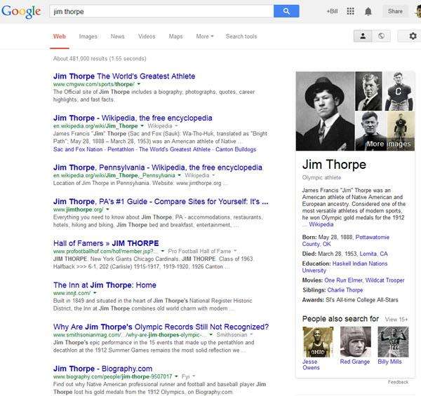Image resolution: width=421 pixels, height=396 pixels.
Task: Open Wikipedia link in knowledge panel description
Action: 321,224
